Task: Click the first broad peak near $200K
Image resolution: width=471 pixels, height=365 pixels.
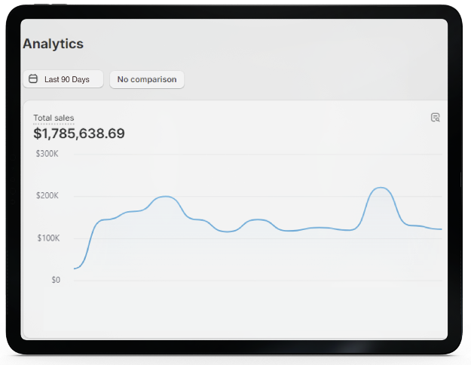Action: (164, 197)
